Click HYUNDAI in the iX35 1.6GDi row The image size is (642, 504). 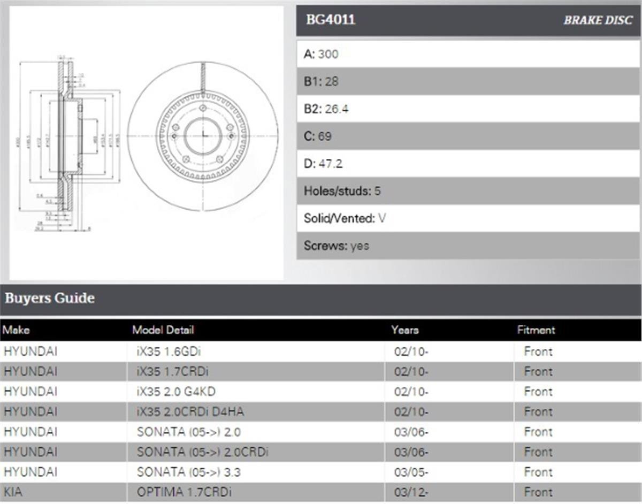point(30,352)
